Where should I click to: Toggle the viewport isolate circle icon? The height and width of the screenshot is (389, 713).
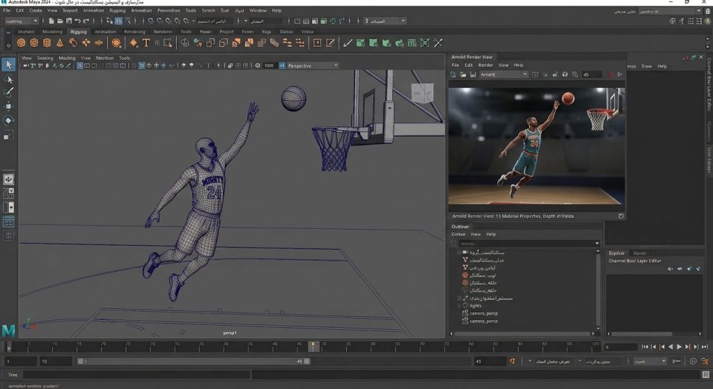[258, 66]
